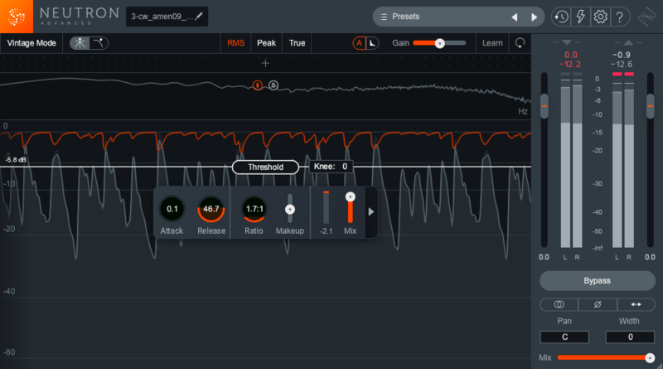Click the reset circular arrow icon
Image resolution: width=663 pixels, height=369 pixels.
[x=520, y=43]
